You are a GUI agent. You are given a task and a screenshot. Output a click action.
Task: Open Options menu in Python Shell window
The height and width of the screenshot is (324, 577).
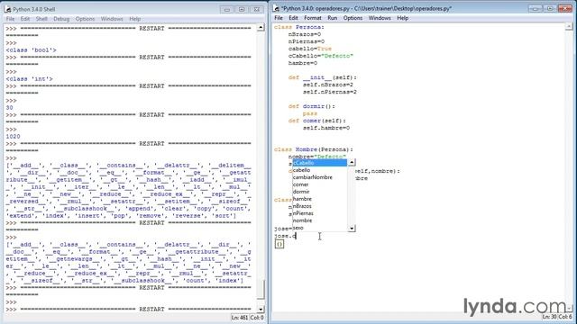[x=85, y=19]
